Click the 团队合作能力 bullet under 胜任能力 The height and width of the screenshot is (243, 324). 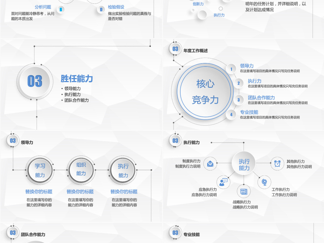[77, 100]
